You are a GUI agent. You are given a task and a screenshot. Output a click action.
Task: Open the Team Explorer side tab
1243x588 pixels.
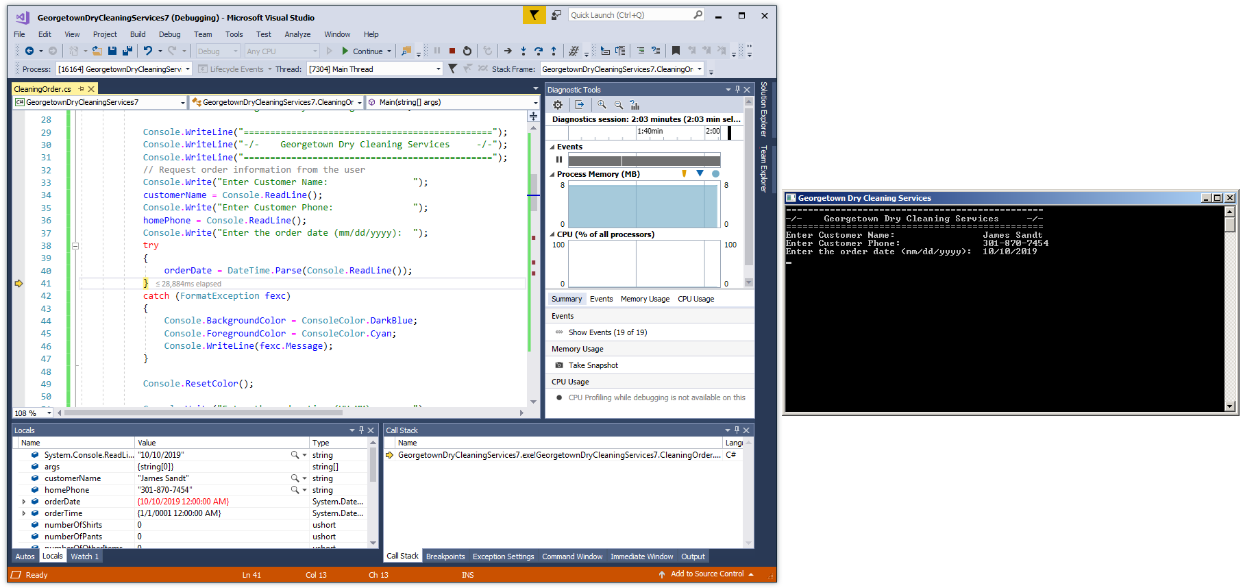coord(764,169)
